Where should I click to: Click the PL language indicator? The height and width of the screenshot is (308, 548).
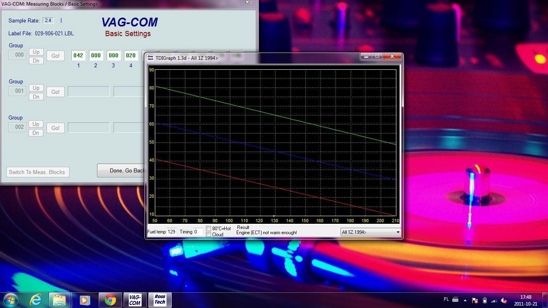[447, 299]
